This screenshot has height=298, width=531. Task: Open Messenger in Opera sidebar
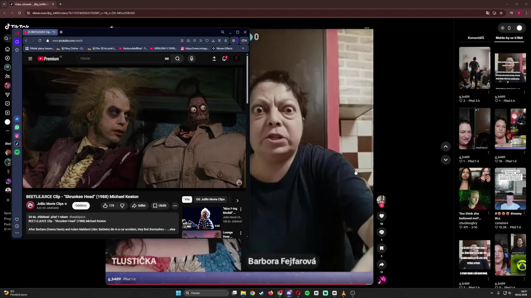tap(17, 119)
